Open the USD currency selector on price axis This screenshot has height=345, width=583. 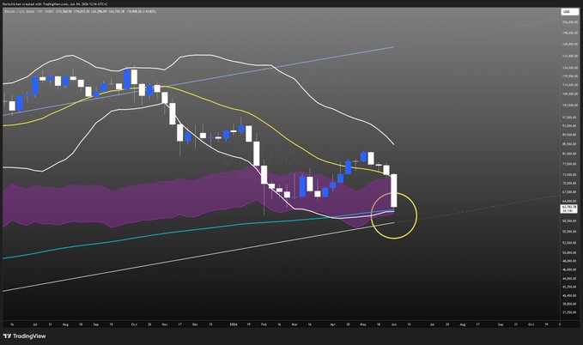569,12
